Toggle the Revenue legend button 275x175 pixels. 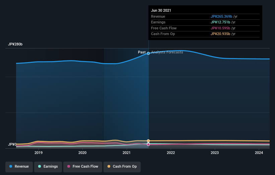(x=19, y=167)
